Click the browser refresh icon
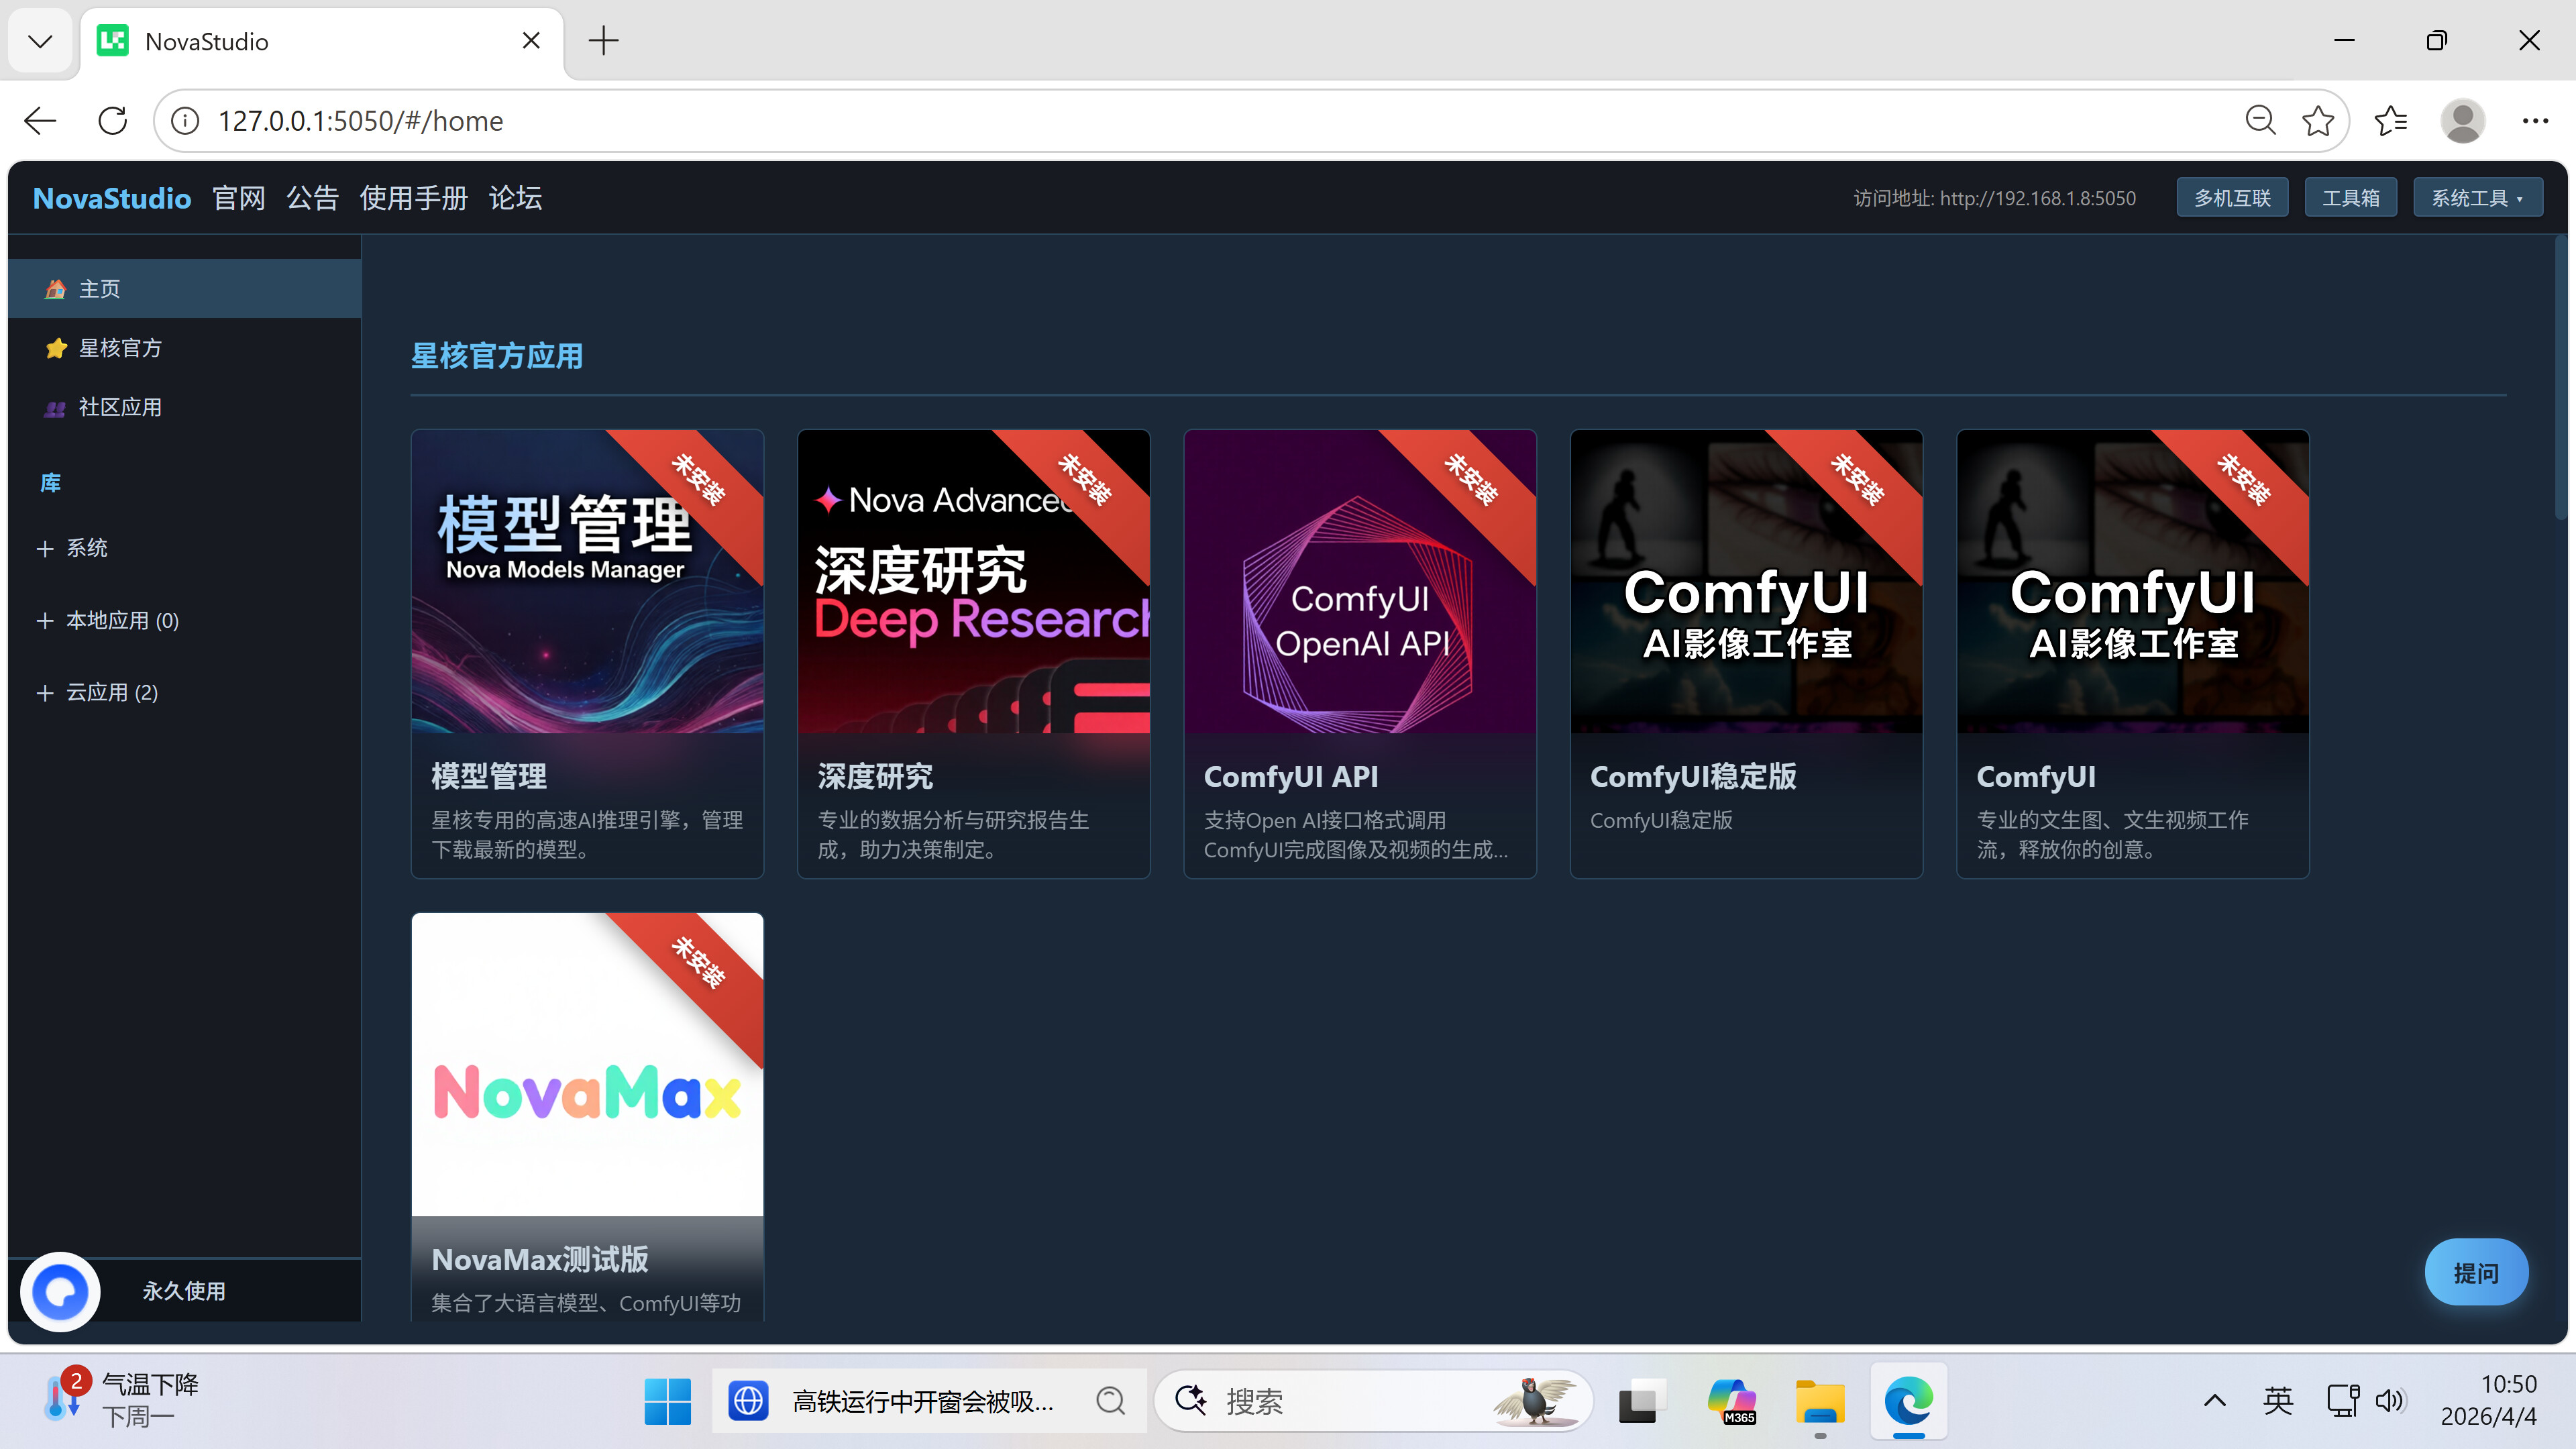This screenshot has height=1449, width=2576. coord(113,121)
